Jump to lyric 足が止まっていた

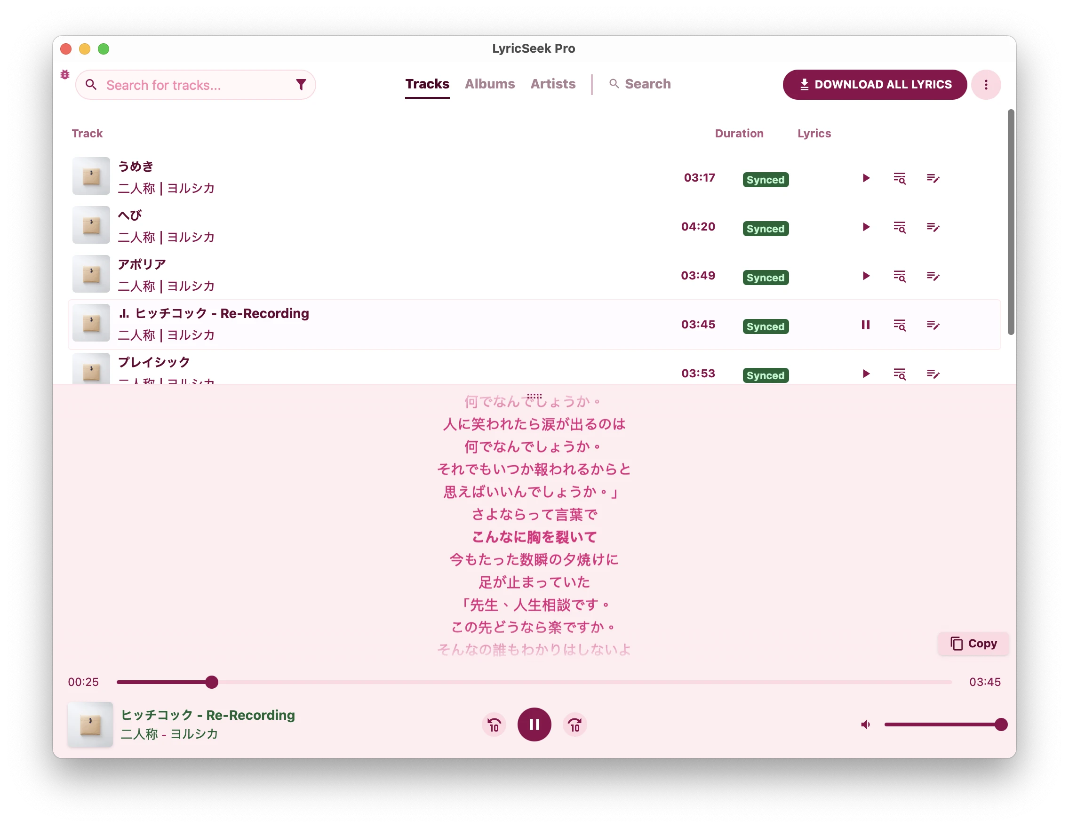pos(534,582)
